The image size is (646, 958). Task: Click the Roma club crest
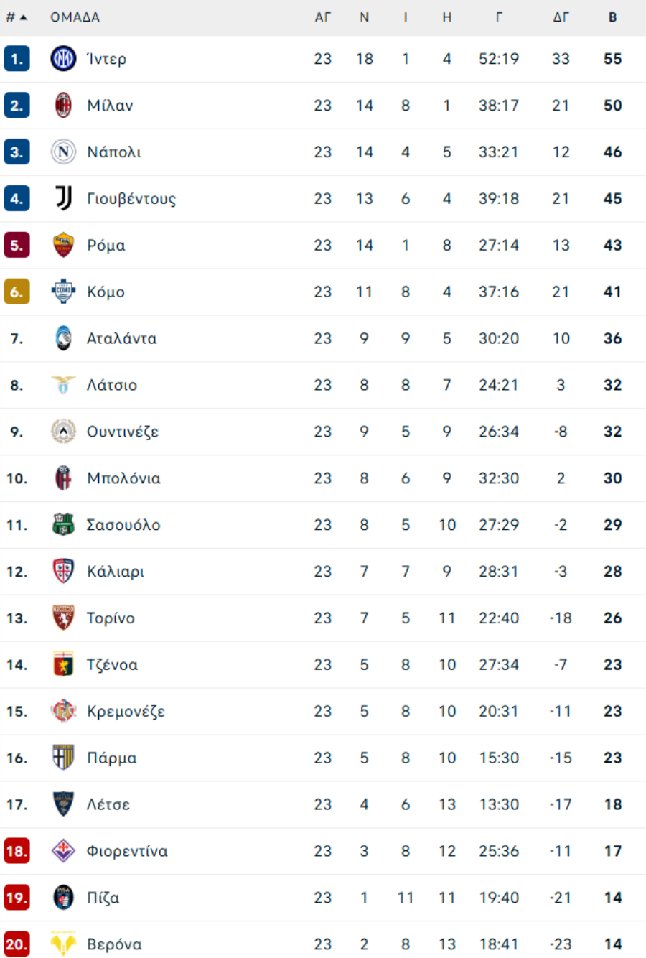pyautogui.click(x=63, y=245)
